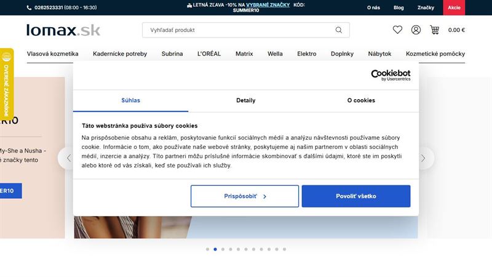Open the wishlist heart icon
The width and height of the screenshot is (492, 277).
(x=397, y=30)
